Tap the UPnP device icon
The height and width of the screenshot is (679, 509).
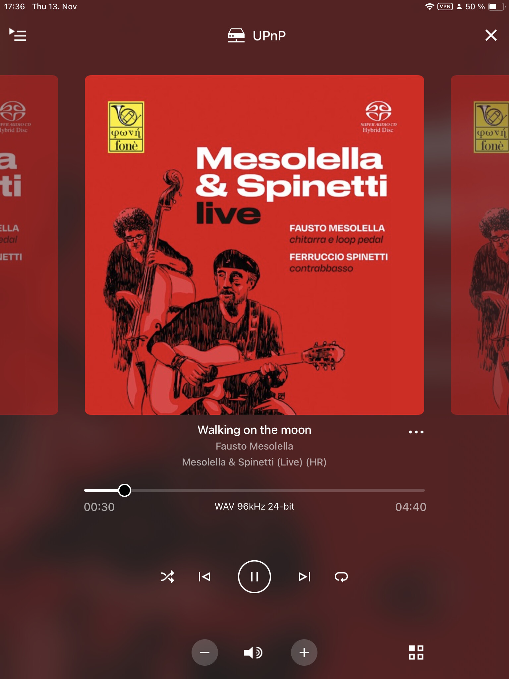click(236, 35)
